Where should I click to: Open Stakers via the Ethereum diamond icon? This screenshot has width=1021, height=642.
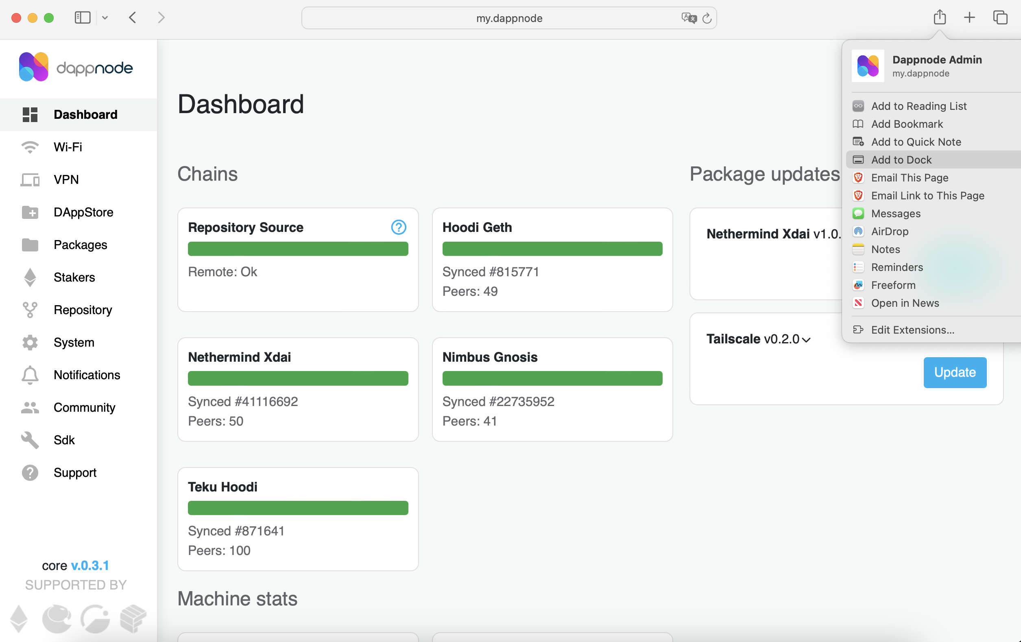click(x=30, y=277)
